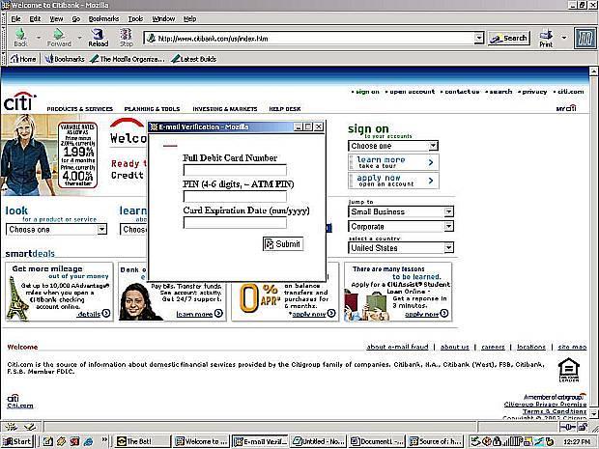Click the Search button beside address bar
Image resolution: width=599 pixels, height=449 pixels.
coord(509,39)
